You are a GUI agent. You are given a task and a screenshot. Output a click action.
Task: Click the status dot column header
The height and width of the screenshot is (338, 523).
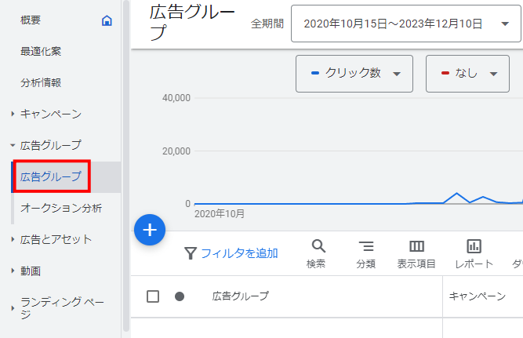180,296
